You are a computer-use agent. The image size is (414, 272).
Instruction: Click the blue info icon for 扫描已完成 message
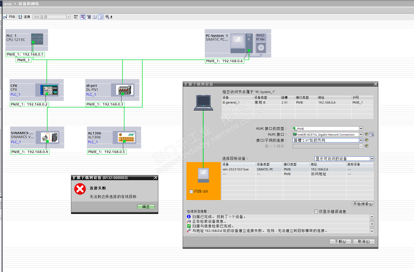189,217
